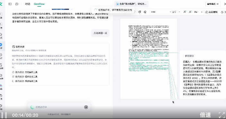Image resolution: width=226 pixels, height=119 pixels.
Task: Click the 高级编辑 button
Action: [x=211, y=12]
